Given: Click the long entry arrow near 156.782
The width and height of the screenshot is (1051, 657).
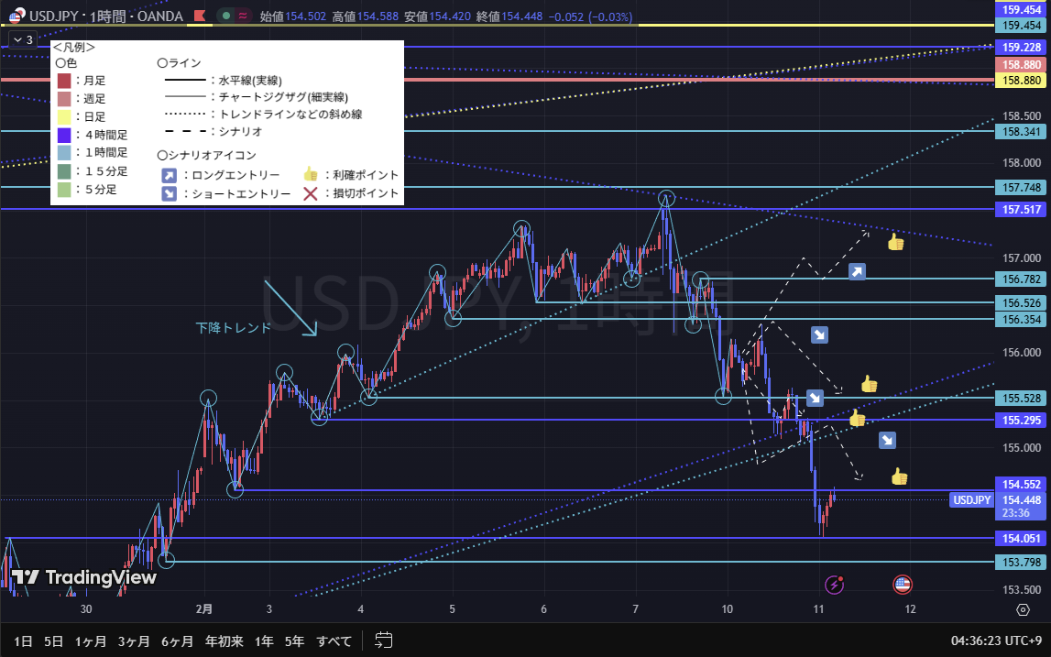Looking at the screenshot, I should click(x=857, y=271).
